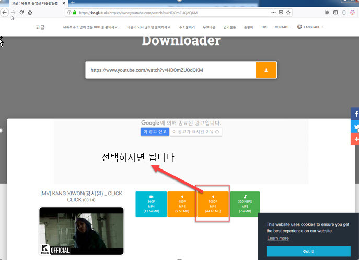Open the plus share options icon
359x260 pixels.
355,140
